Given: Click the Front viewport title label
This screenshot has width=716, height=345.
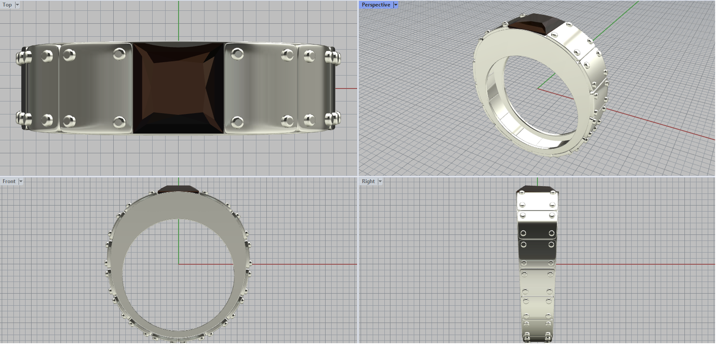Looking at the screenshot, I should (x=9, y=181).
